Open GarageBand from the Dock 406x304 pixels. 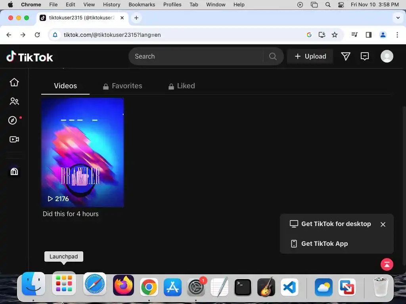pos(266,287)
